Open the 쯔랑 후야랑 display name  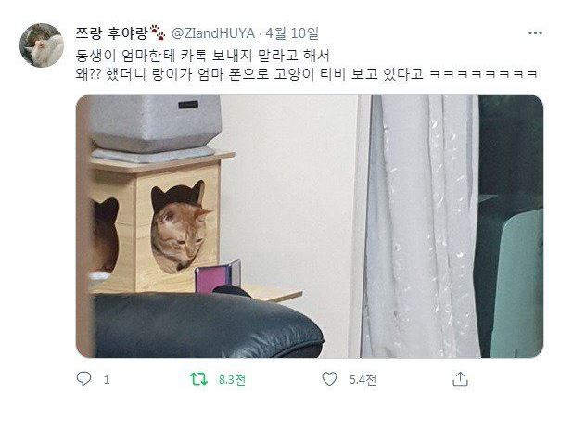(111, 33)
